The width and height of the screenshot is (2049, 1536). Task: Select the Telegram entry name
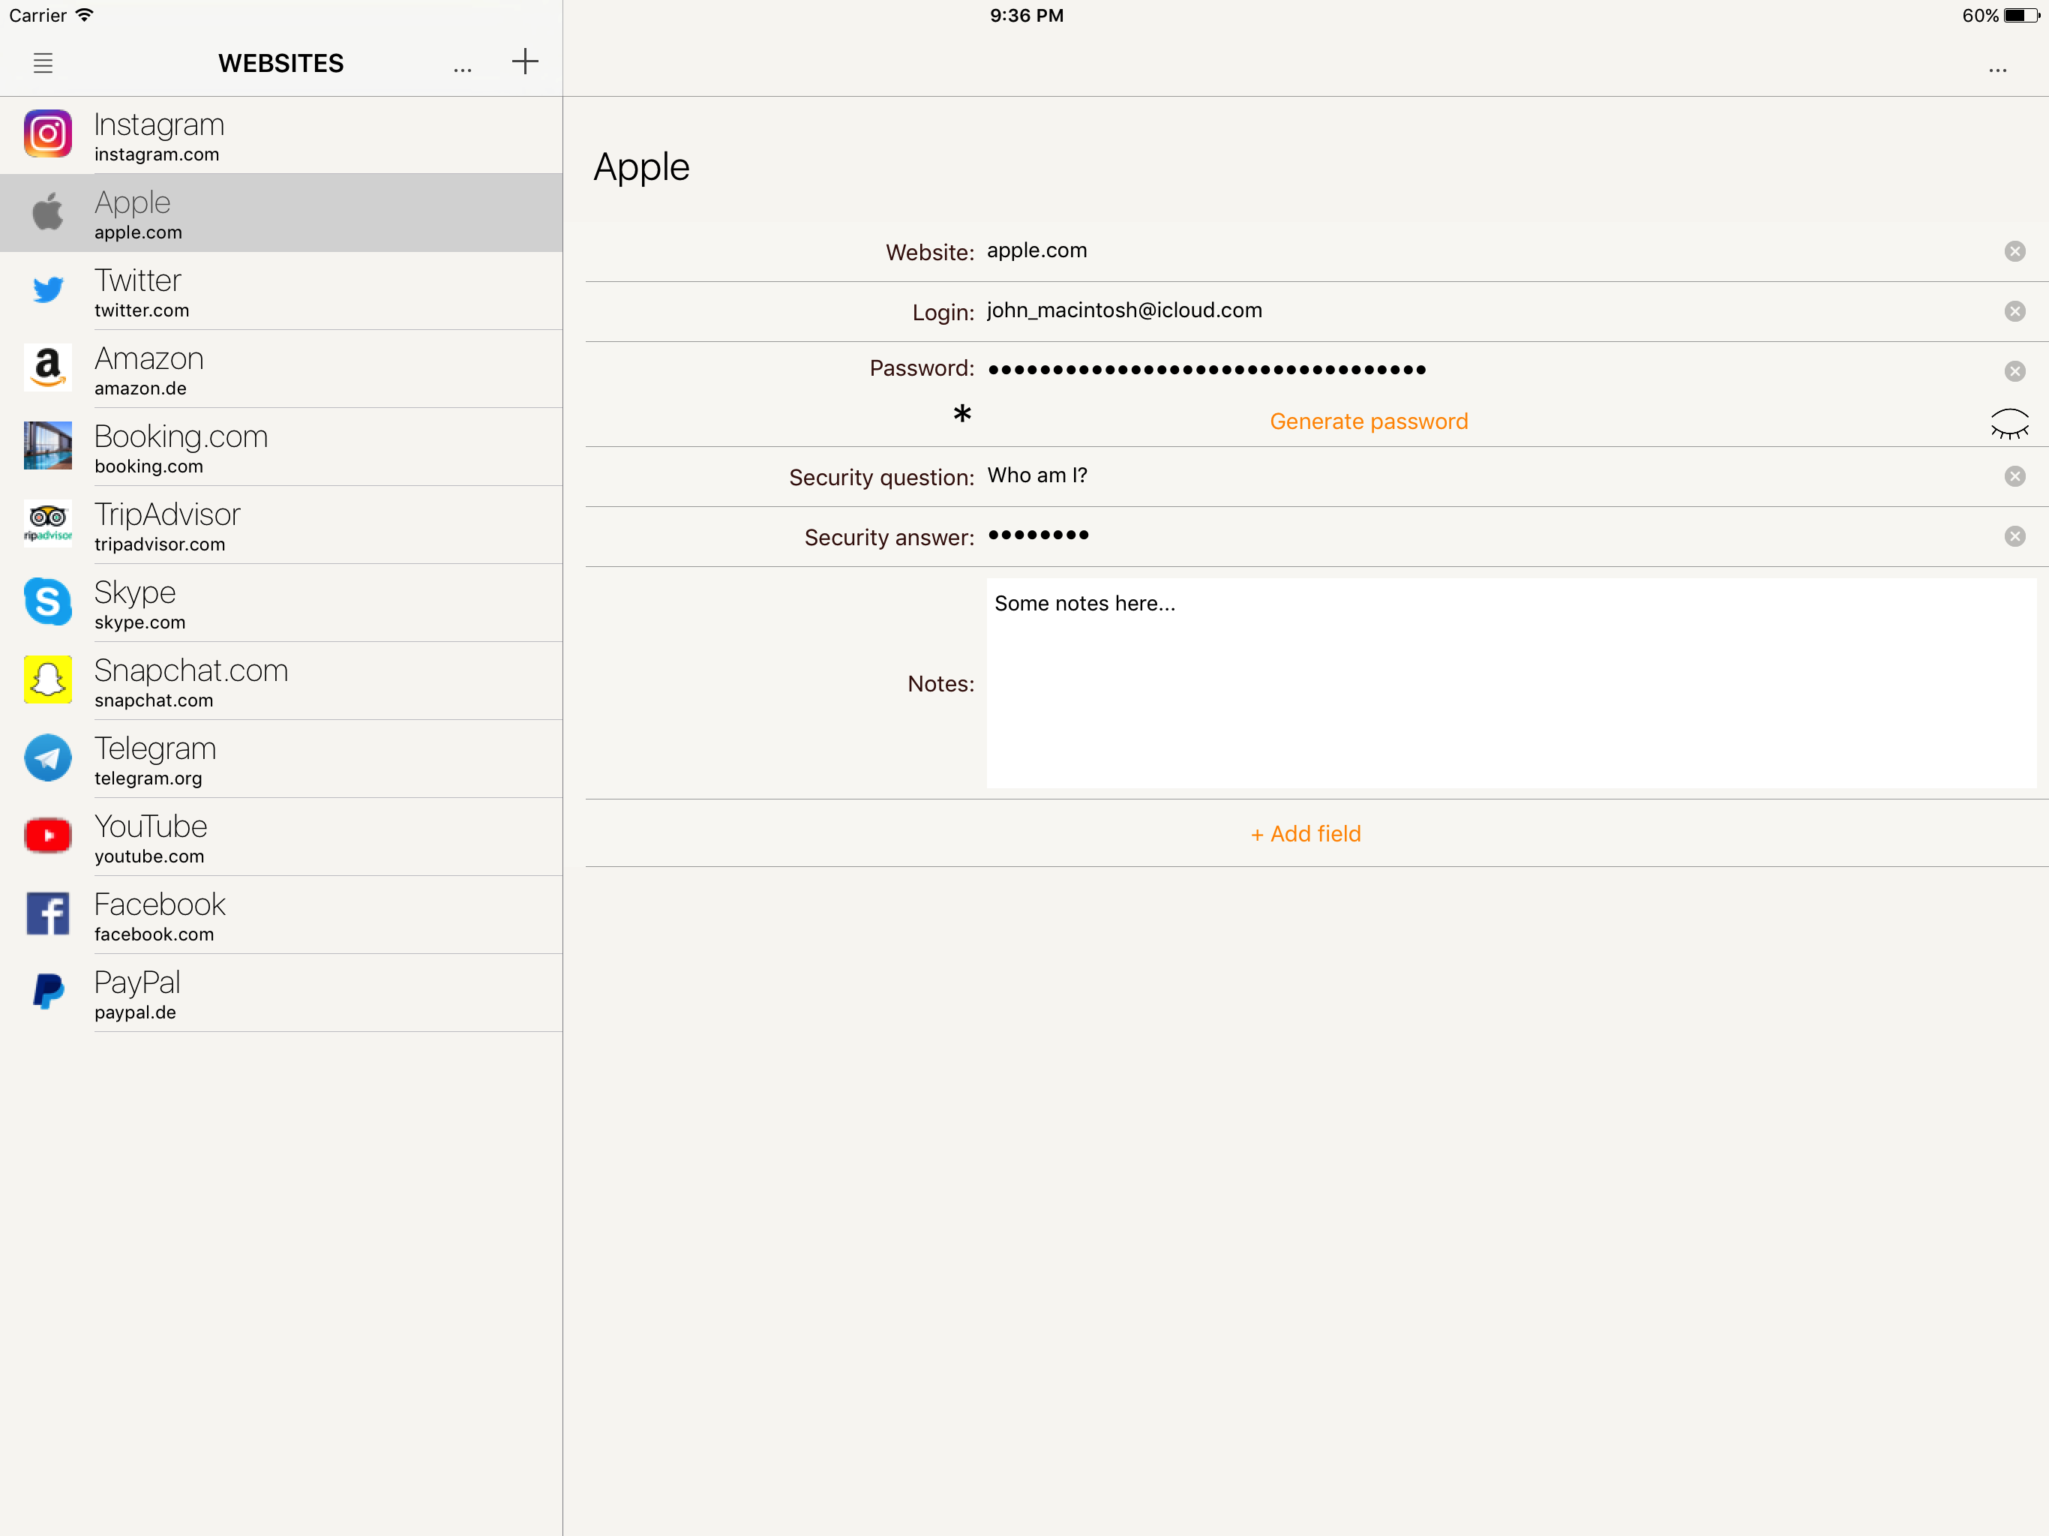click(155, 748)
